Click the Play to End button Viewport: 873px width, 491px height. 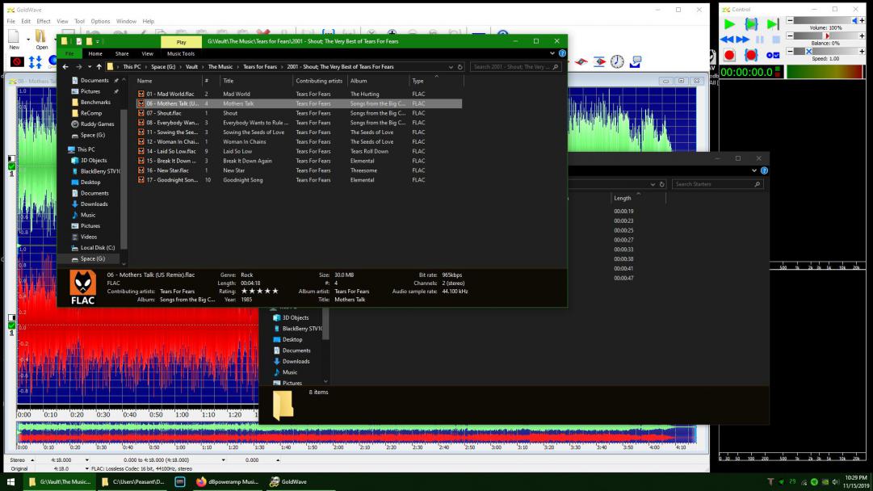773,24
